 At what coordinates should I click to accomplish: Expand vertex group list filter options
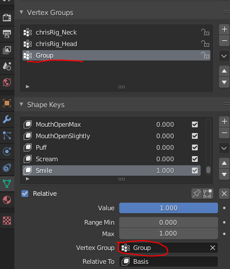pos(28,86)
